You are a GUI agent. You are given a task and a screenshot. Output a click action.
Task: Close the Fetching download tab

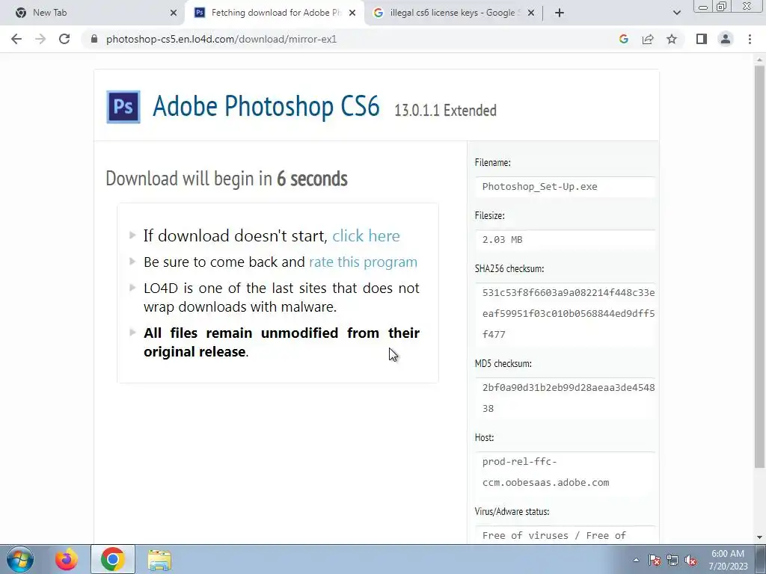point(352,13)
